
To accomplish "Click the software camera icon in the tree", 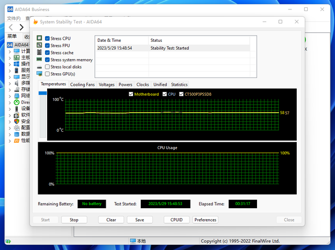I will (x=16, y=115).
